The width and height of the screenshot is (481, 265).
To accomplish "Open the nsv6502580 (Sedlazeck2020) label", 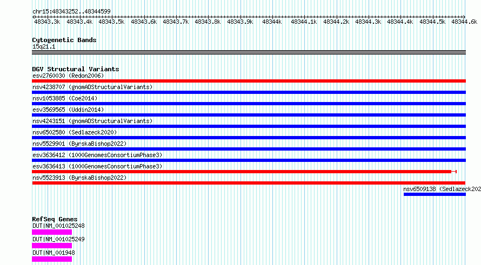I will click(75, 132).
